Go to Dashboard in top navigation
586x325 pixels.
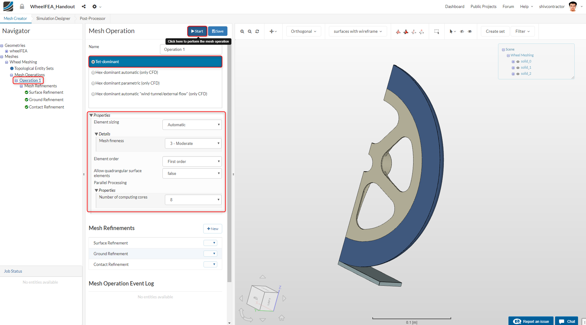pyautogui.click(x=455, y=6)
